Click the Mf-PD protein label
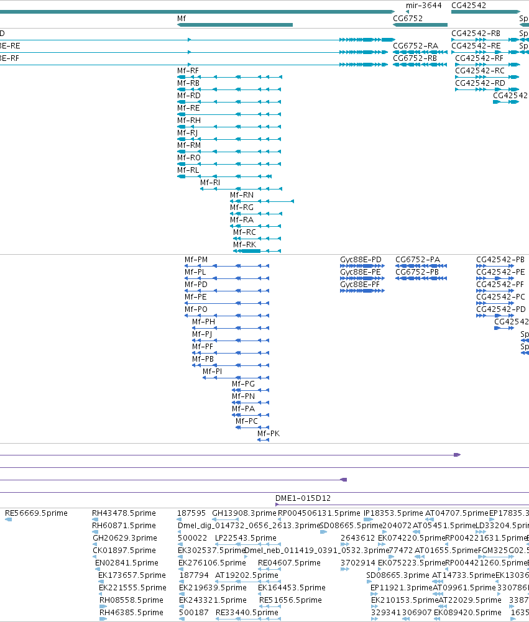 tap(196, 285)
